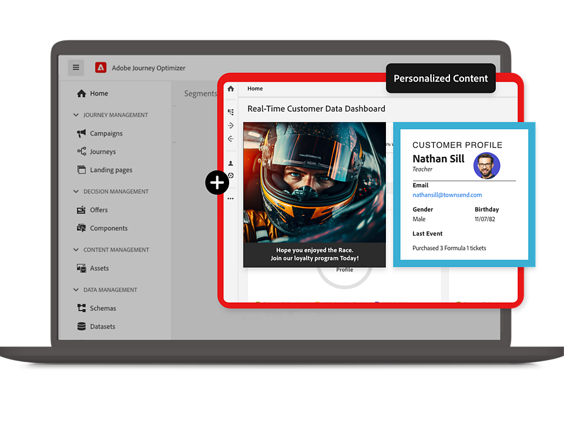Viewport: 564px width, 423px height.
Task: Click the nathansill@townsend.com email link
Action: coord(447,195)
